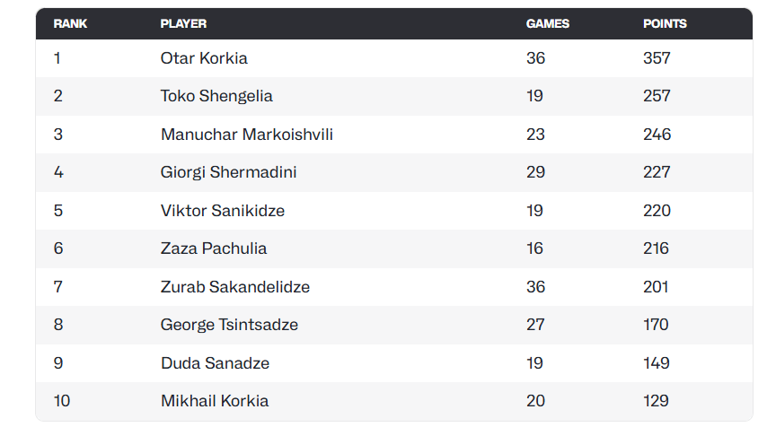Viewport: 767px width, 427px height.
Task: Select the Viktor Sanikidze row name
Action: click(223, 211)
